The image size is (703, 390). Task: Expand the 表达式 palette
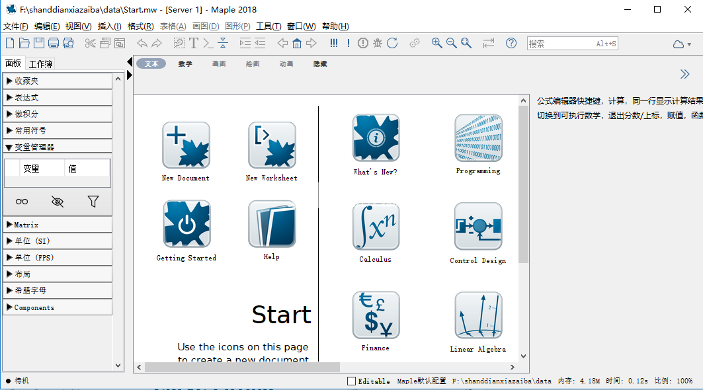[58, 98]
